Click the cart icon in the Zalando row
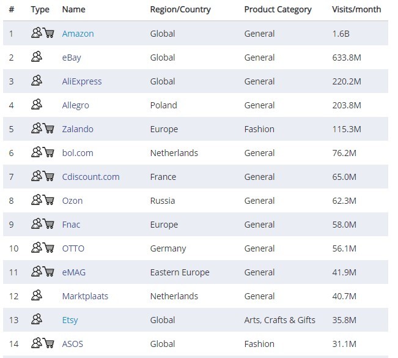This screenshot has height=358, width=398. pos(48,128)
